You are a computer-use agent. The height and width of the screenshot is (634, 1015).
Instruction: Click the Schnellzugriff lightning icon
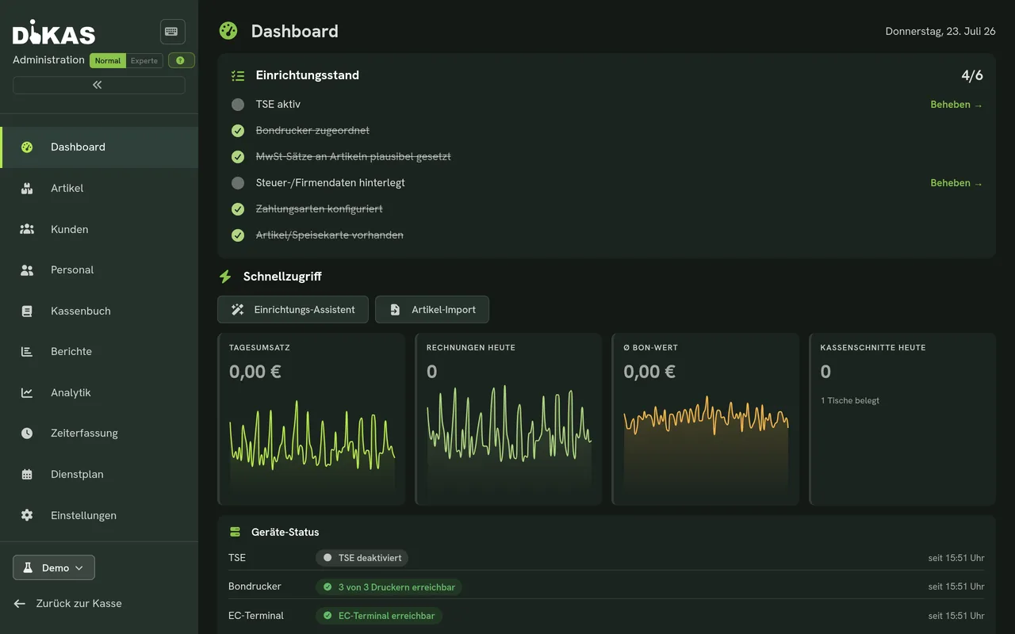(x=225, y=277)
